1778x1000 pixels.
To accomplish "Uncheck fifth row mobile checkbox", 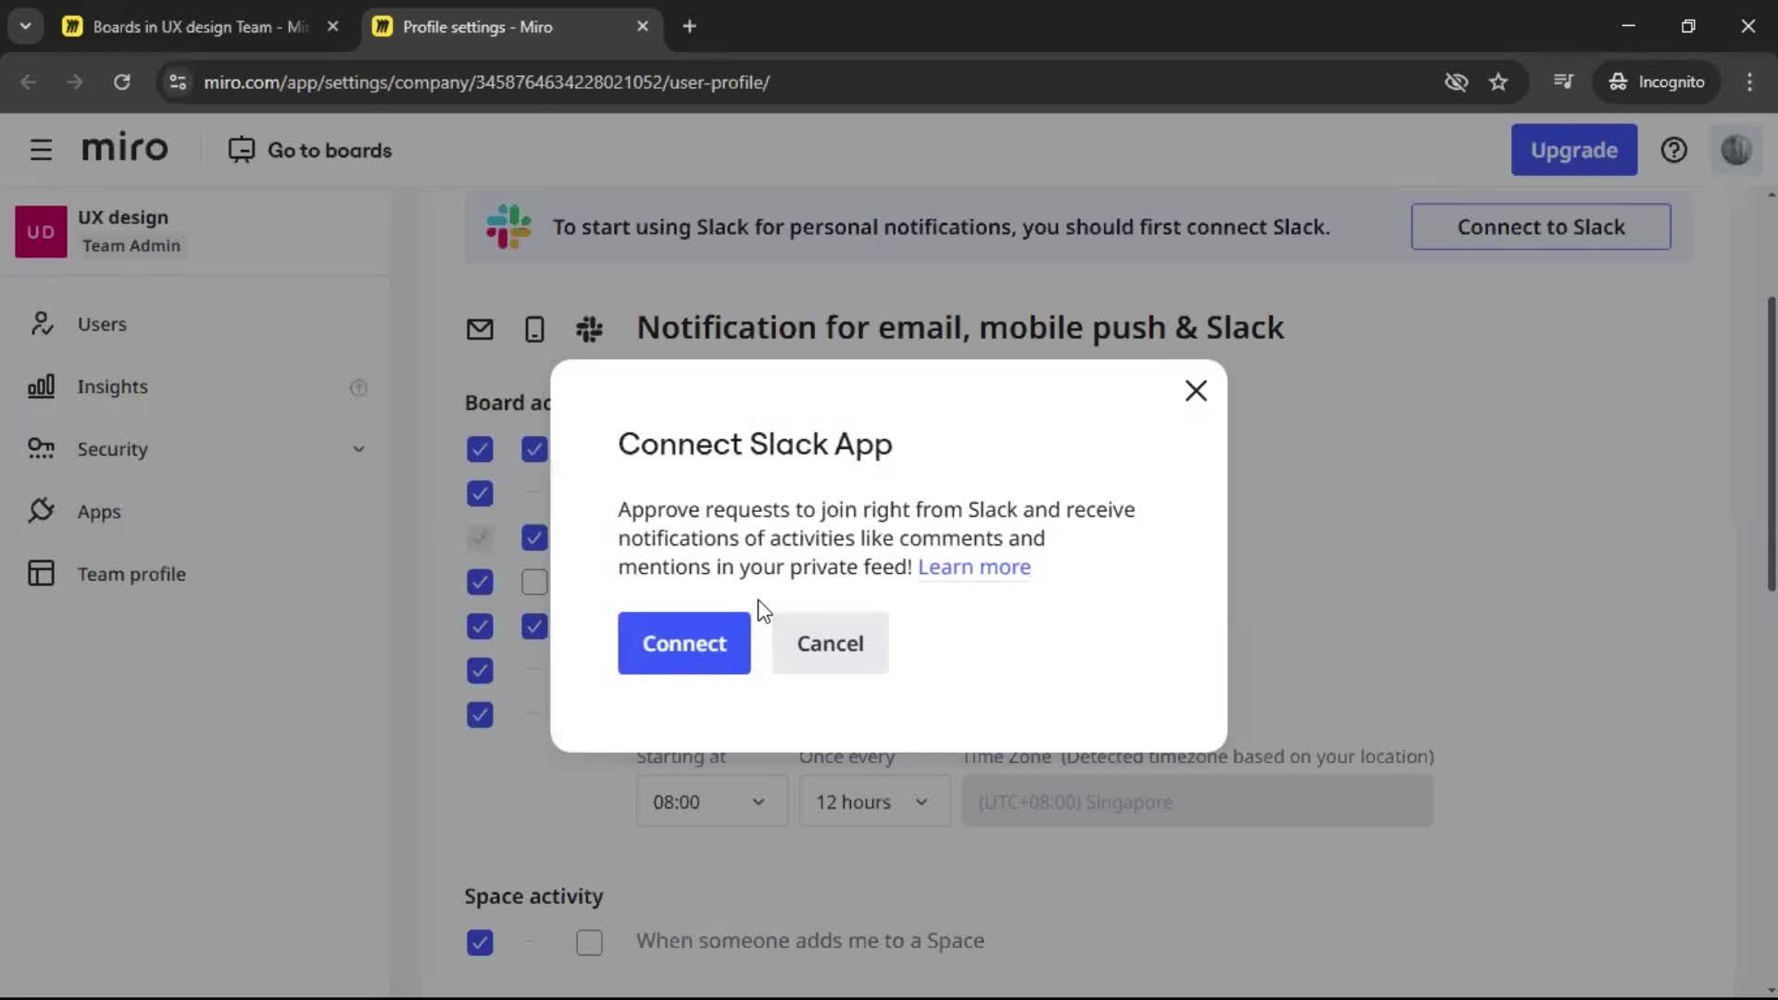I will click(534, 627).
